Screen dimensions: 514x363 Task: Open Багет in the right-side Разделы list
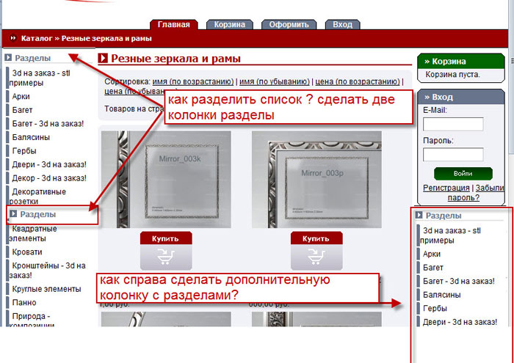coord(433,268)
